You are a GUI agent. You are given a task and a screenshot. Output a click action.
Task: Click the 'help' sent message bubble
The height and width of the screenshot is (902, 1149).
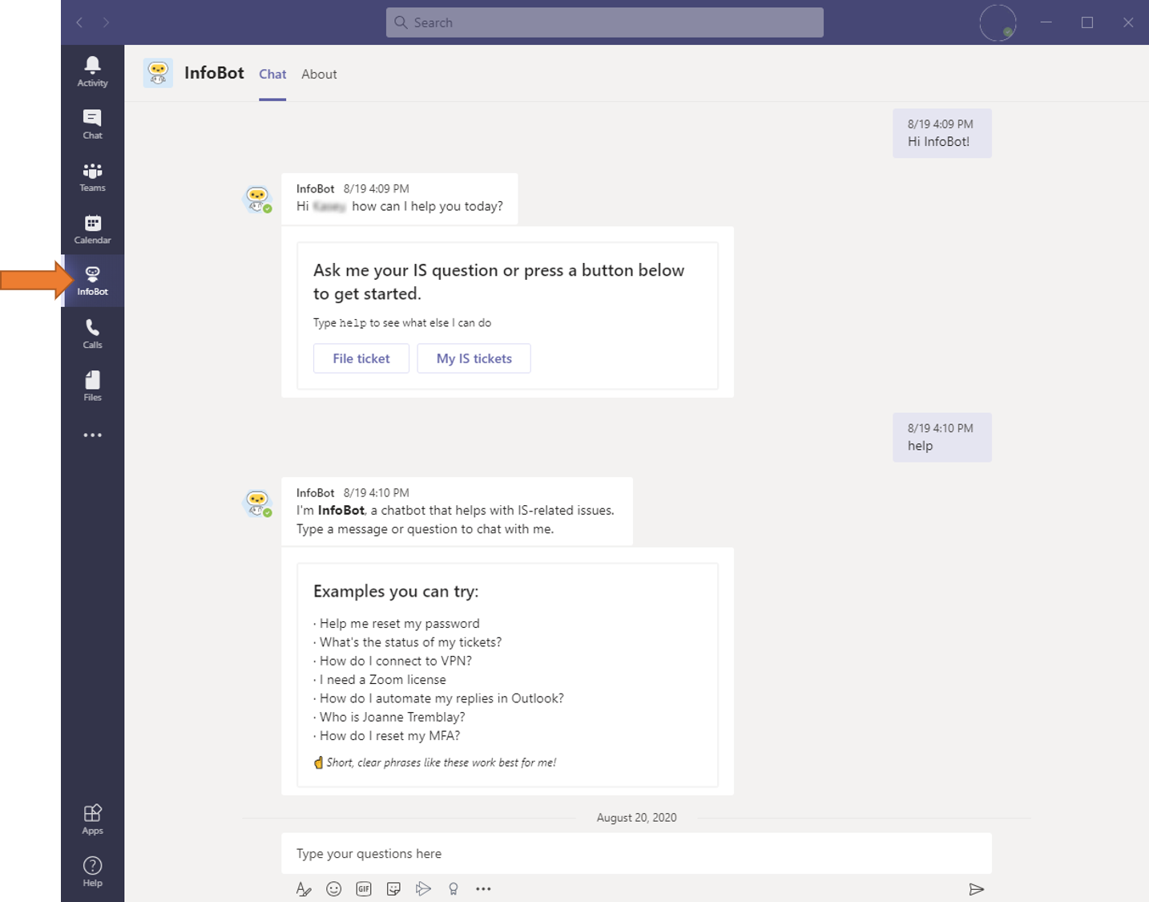[x=942, y=437]
